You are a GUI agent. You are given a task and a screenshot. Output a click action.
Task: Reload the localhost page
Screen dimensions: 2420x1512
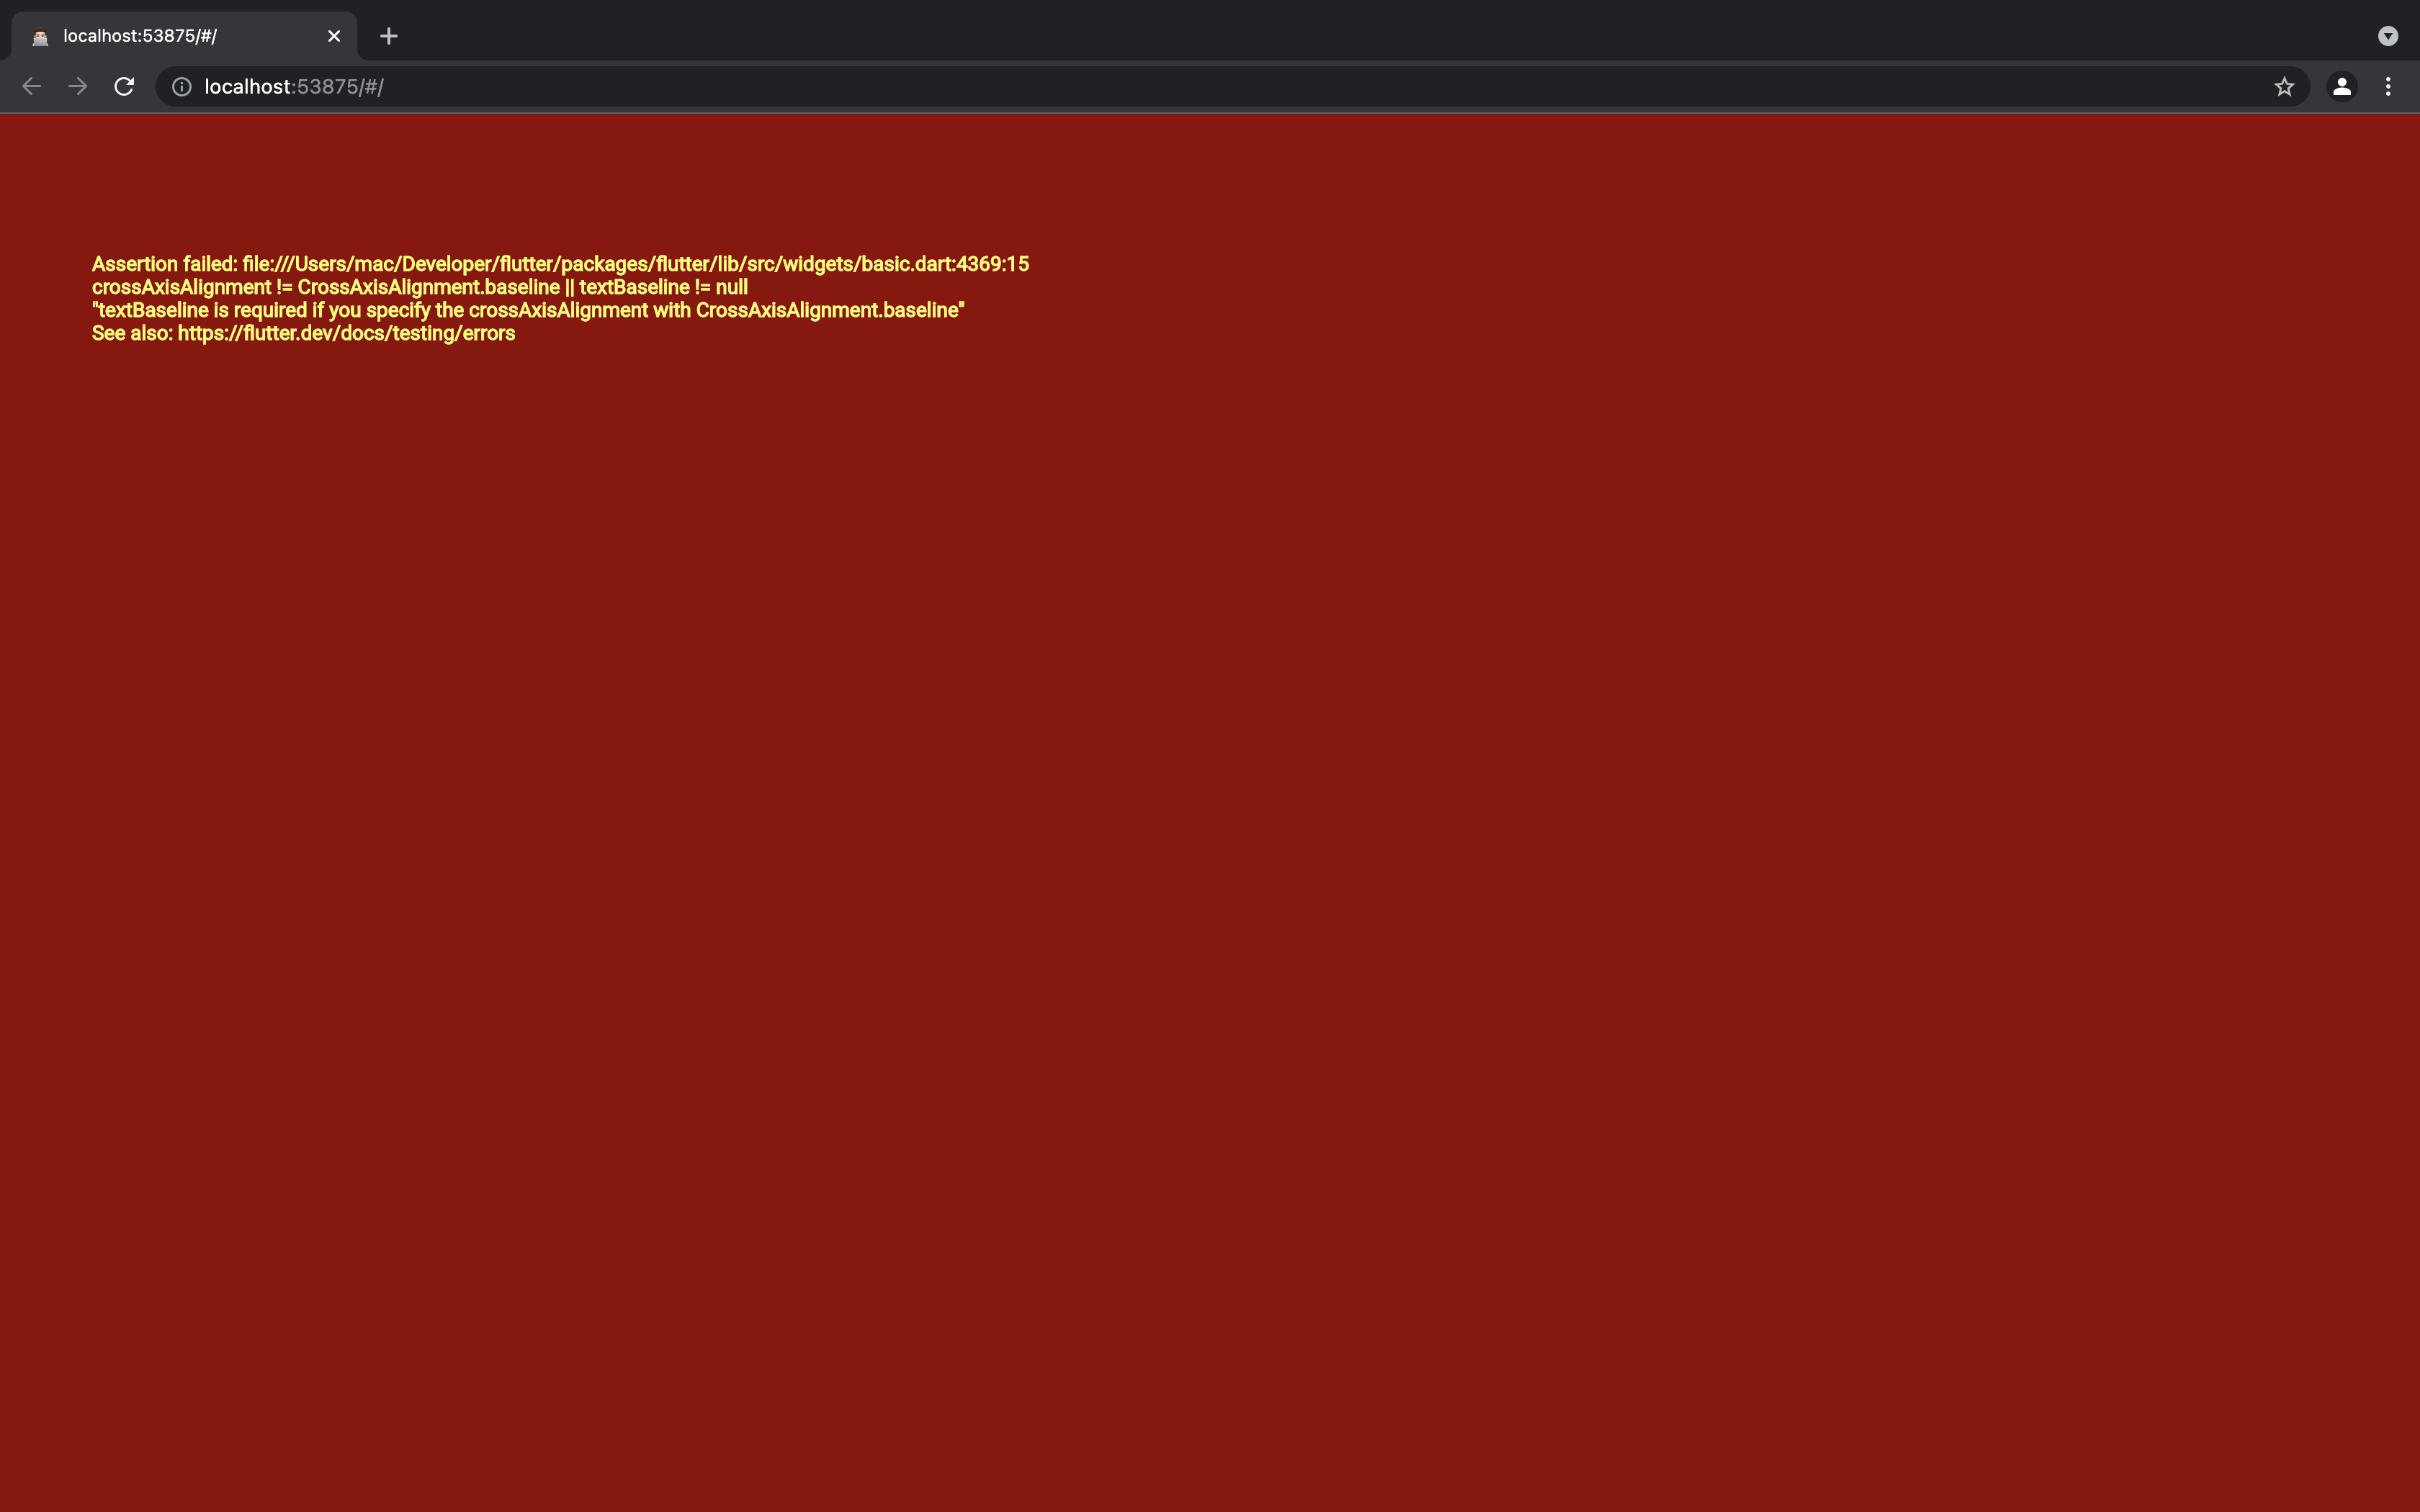click(124, 87)
